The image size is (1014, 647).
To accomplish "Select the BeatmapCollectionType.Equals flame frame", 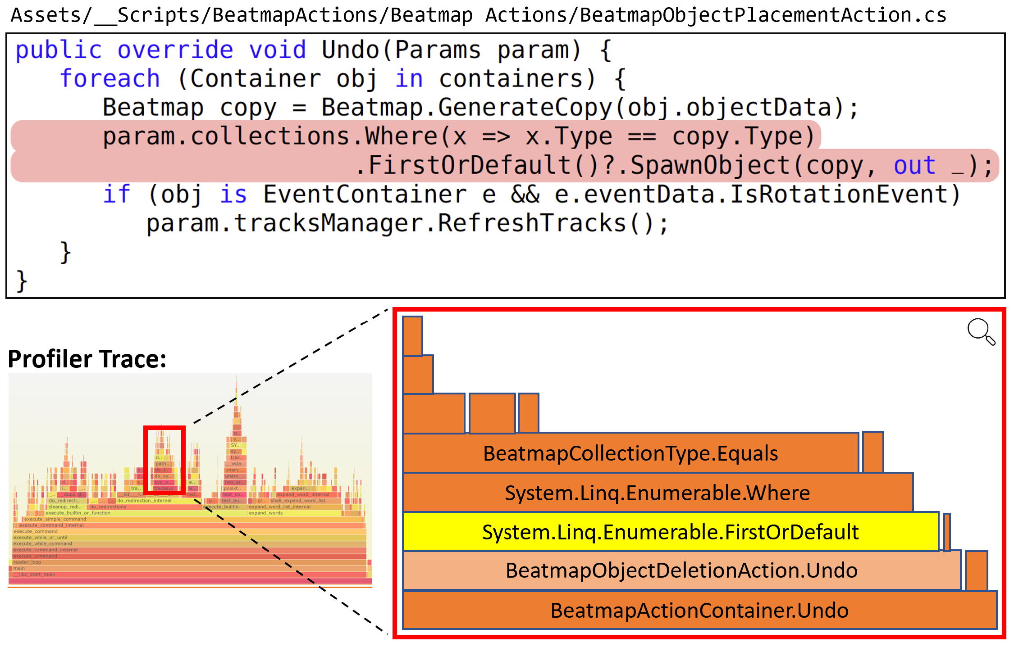I will point(630,453).
